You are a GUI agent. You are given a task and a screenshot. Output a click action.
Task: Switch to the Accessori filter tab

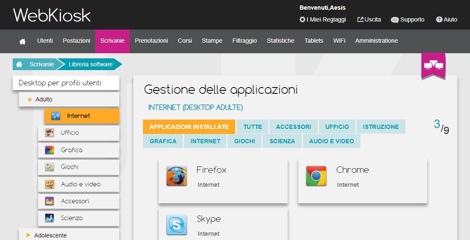coord(294,127)
